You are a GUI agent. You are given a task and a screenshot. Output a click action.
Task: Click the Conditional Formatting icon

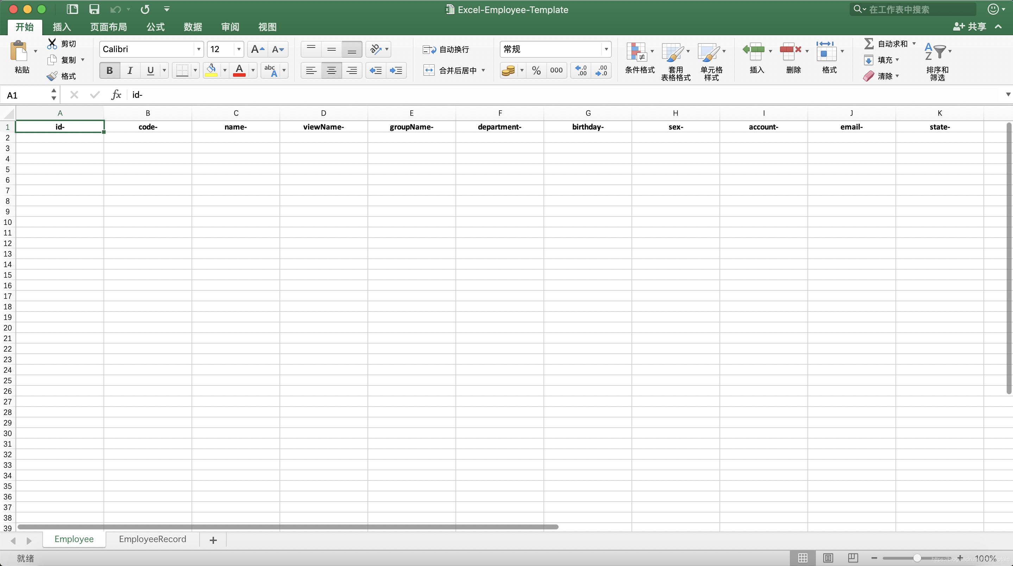(636, 52)
